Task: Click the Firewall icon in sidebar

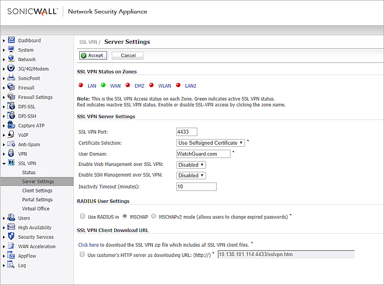Action: 11,88
